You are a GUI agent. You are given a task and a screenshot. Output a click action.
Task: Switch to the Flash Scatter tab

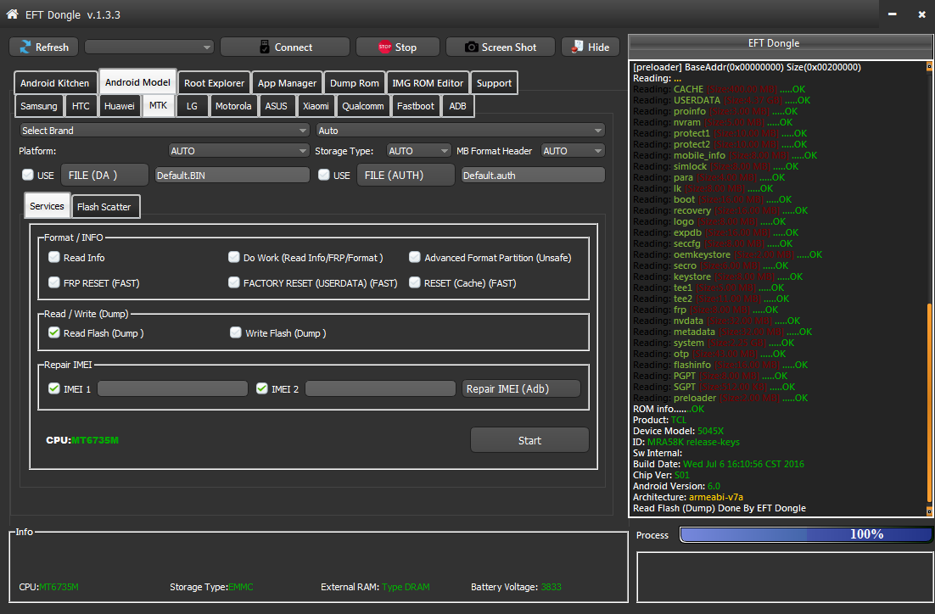point(104,207)
